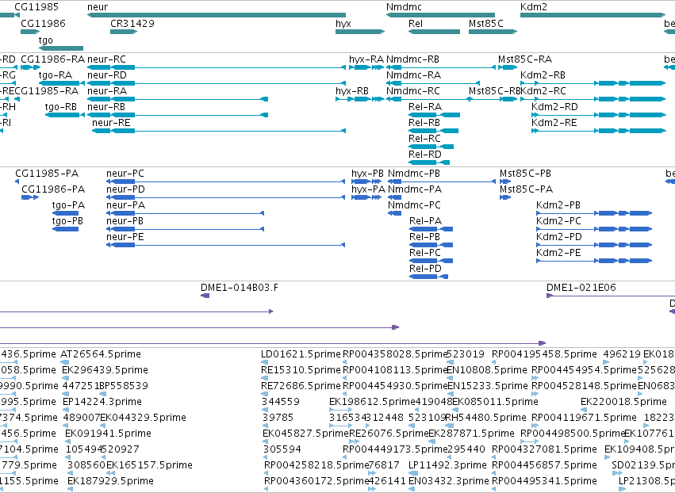
Task: Select protein Rel-PD
Action: pyautogui.click(x=425, y=269)
